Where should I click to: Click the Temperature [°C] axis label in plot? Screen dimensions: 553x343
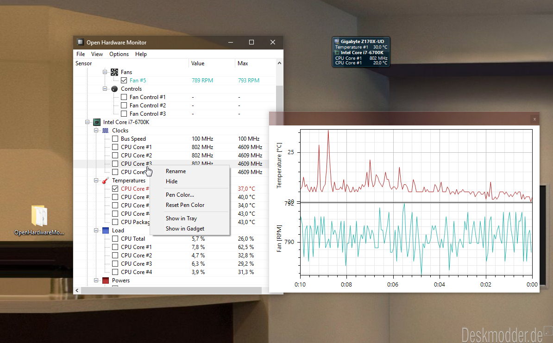279,165
